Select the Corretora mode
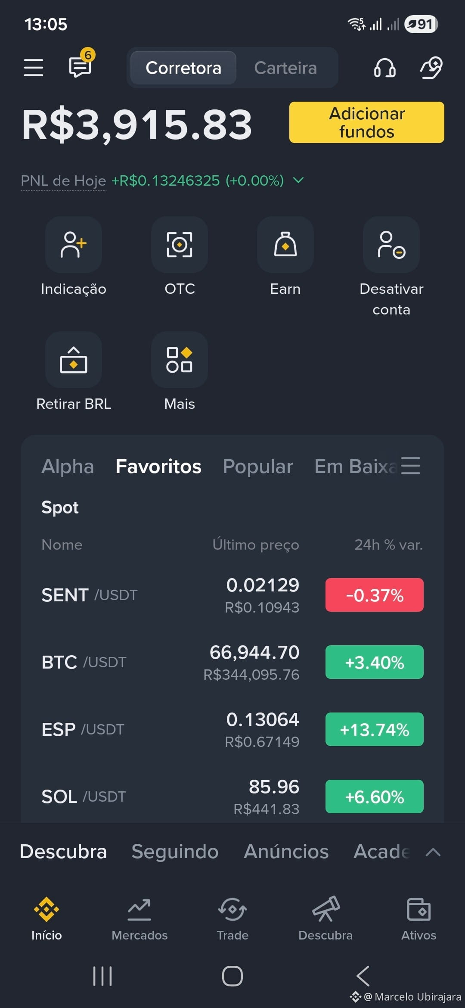 pyautogui.click(x=183, y=68)
